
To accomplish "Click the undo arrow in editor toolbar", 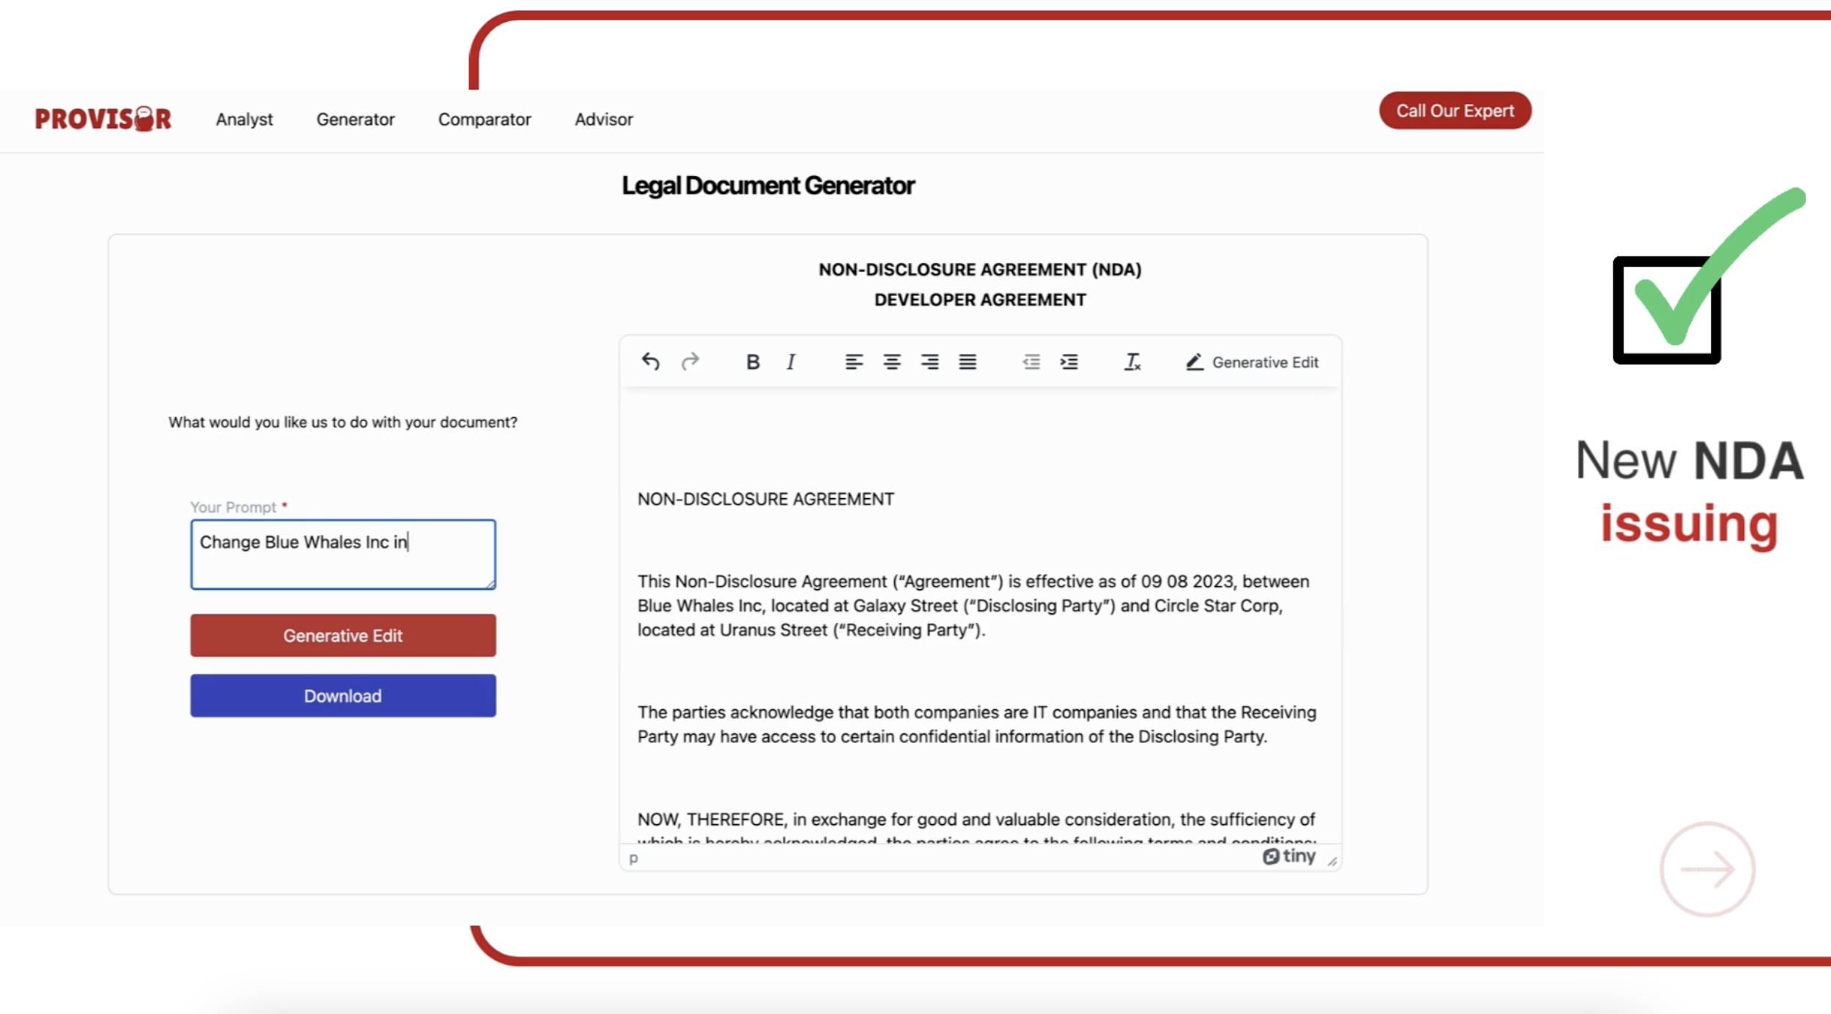I will (650, 361).
